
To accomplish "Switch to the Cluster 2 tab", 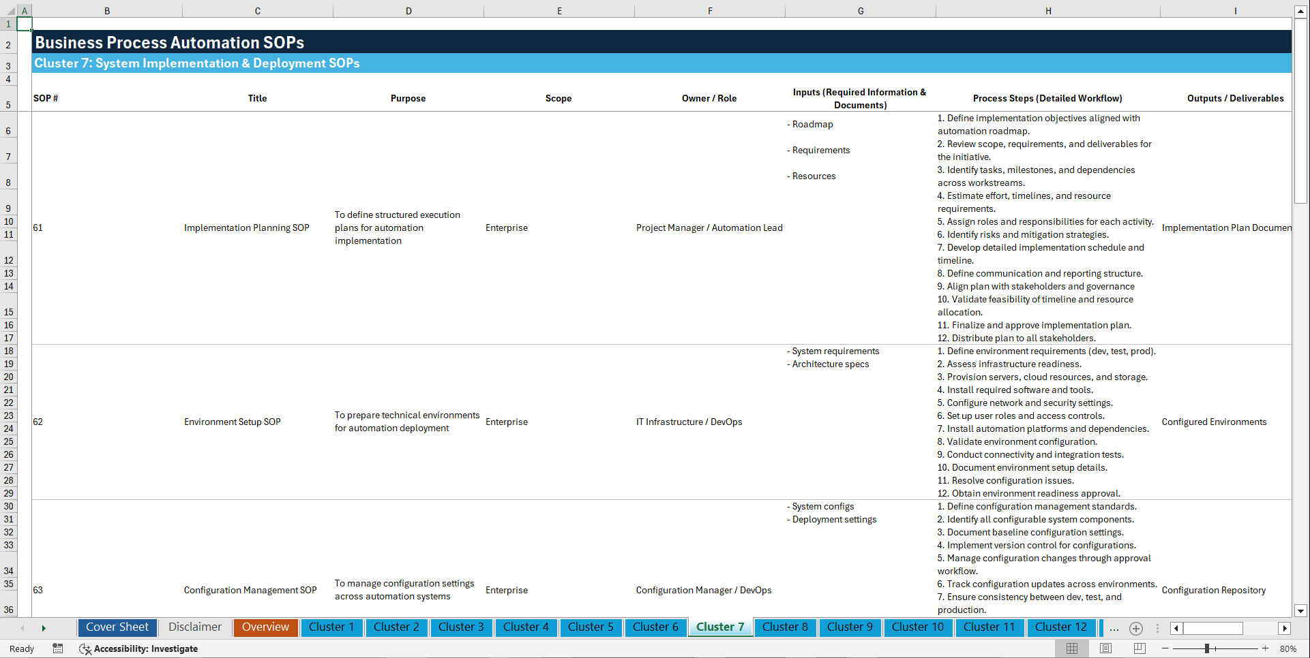I will pyautogui.click(x=396, y=627).
